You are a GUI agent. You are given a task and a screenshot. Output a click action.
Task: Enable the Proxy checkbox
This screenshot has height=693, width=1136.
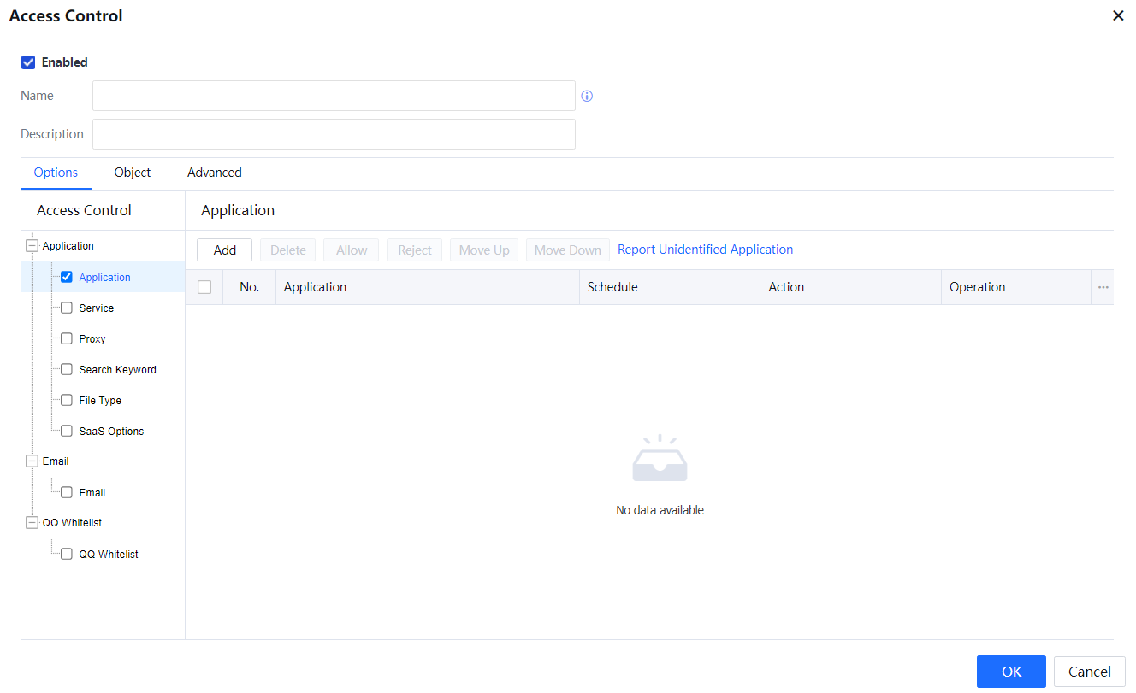tap(67, 339)
